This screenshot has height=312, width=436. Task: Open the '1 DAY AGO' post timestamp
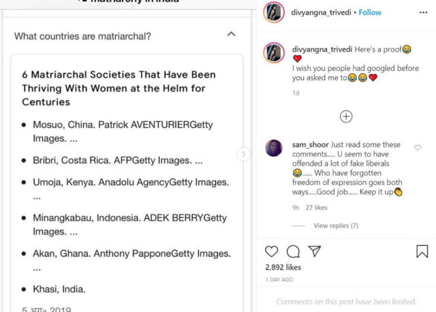tap(279, 279)
